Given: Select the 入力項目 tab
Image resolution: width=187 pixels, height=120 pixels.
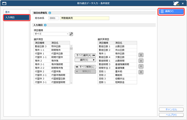Looking at the screenshot, I should (16, 18).
